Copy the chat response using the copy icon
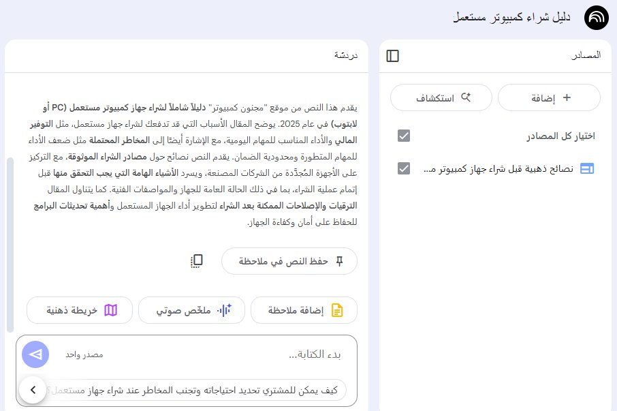 coord(196,261)
